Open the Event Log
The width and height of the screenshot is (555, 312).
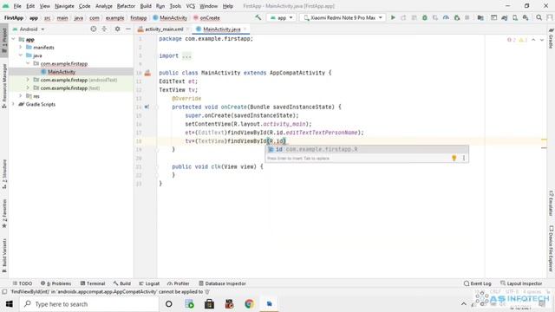coord(478,283)
